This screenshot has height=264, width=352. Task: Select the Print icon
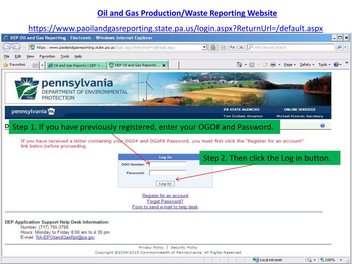(x=273, y=65)
